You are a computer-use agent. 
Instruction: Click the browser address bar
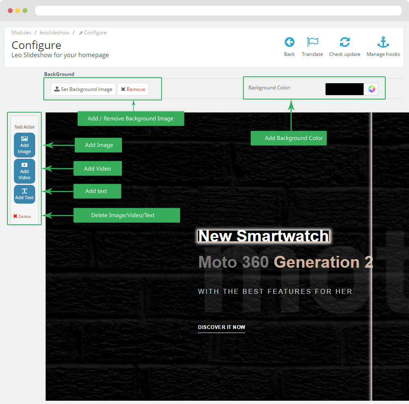coord(218,11)
